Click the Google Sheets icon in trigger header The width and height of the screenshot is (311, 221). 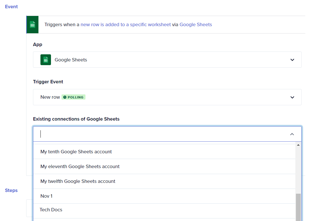coord(32,24)
